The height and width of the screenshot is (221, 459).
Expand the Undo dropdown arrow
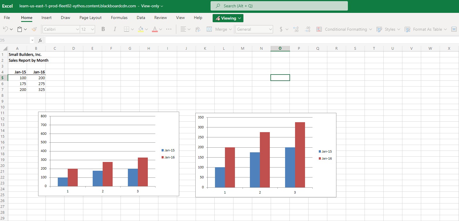pos(11,29)
